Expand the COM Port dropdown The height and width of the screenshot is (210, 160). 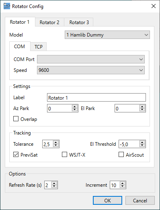91,59
